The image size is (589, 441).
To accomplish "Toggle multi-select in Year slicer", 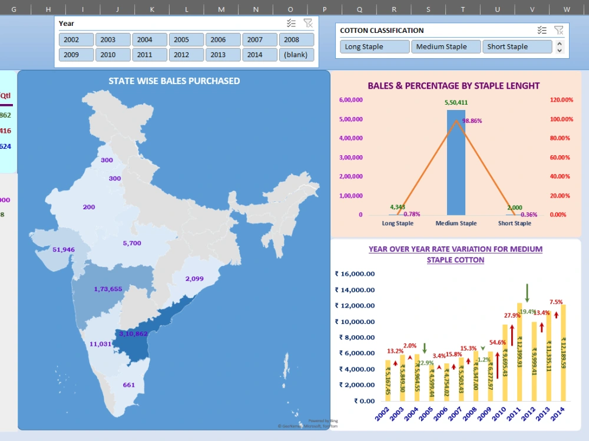I will point(291,24).
